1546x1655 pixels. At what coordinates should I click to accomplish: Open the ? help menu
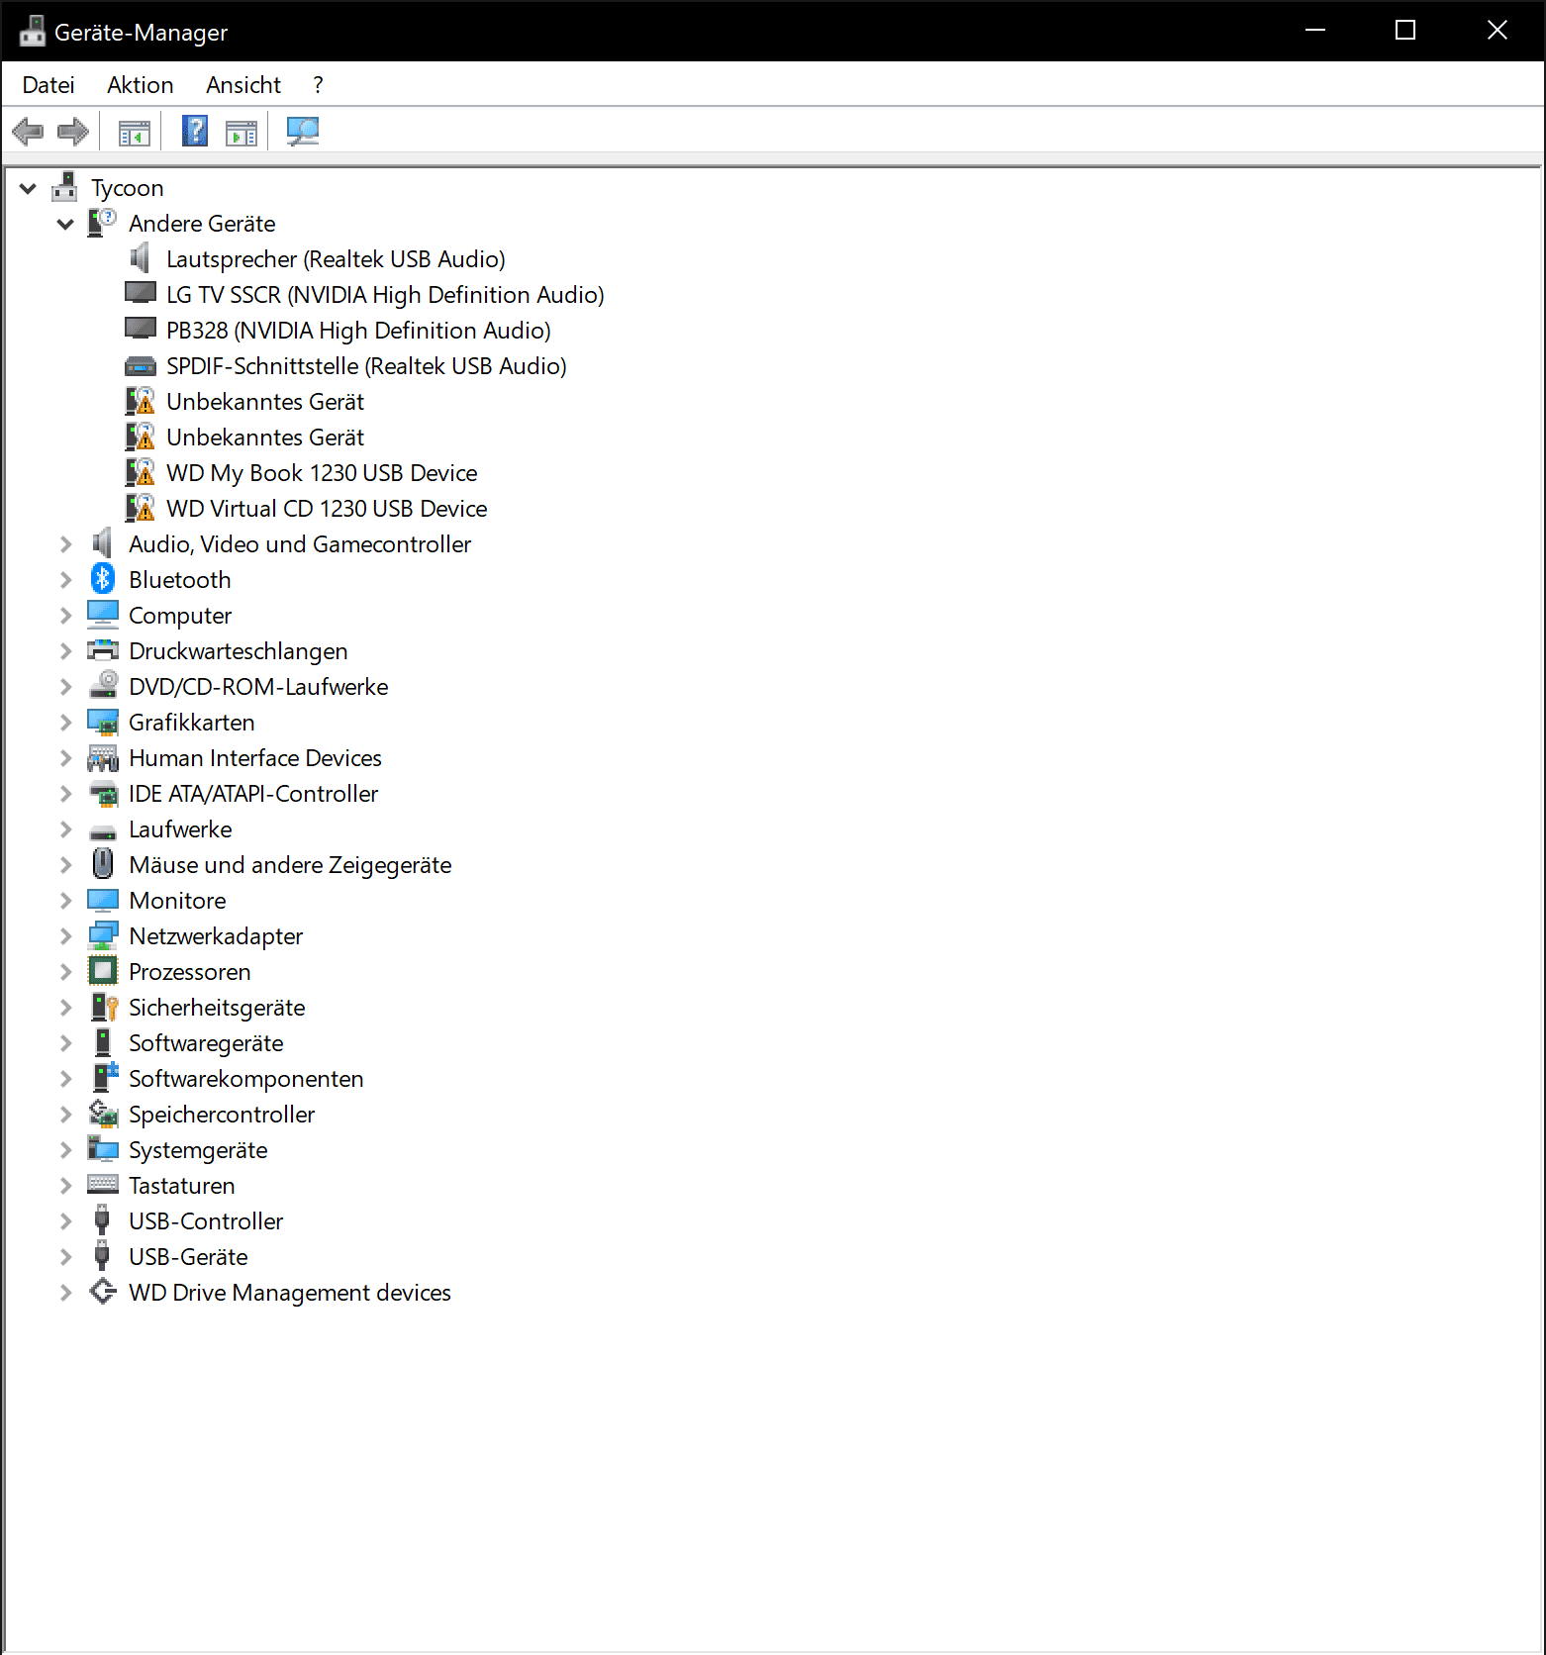[x=318, y=85]
